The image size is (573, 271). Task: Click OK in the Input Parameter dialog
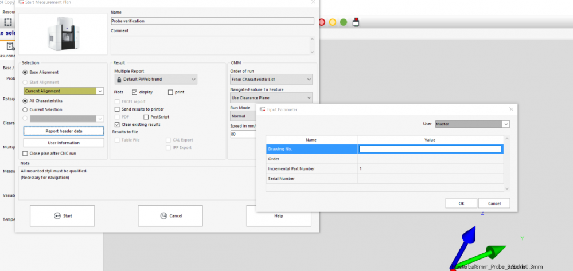[461, 203]
